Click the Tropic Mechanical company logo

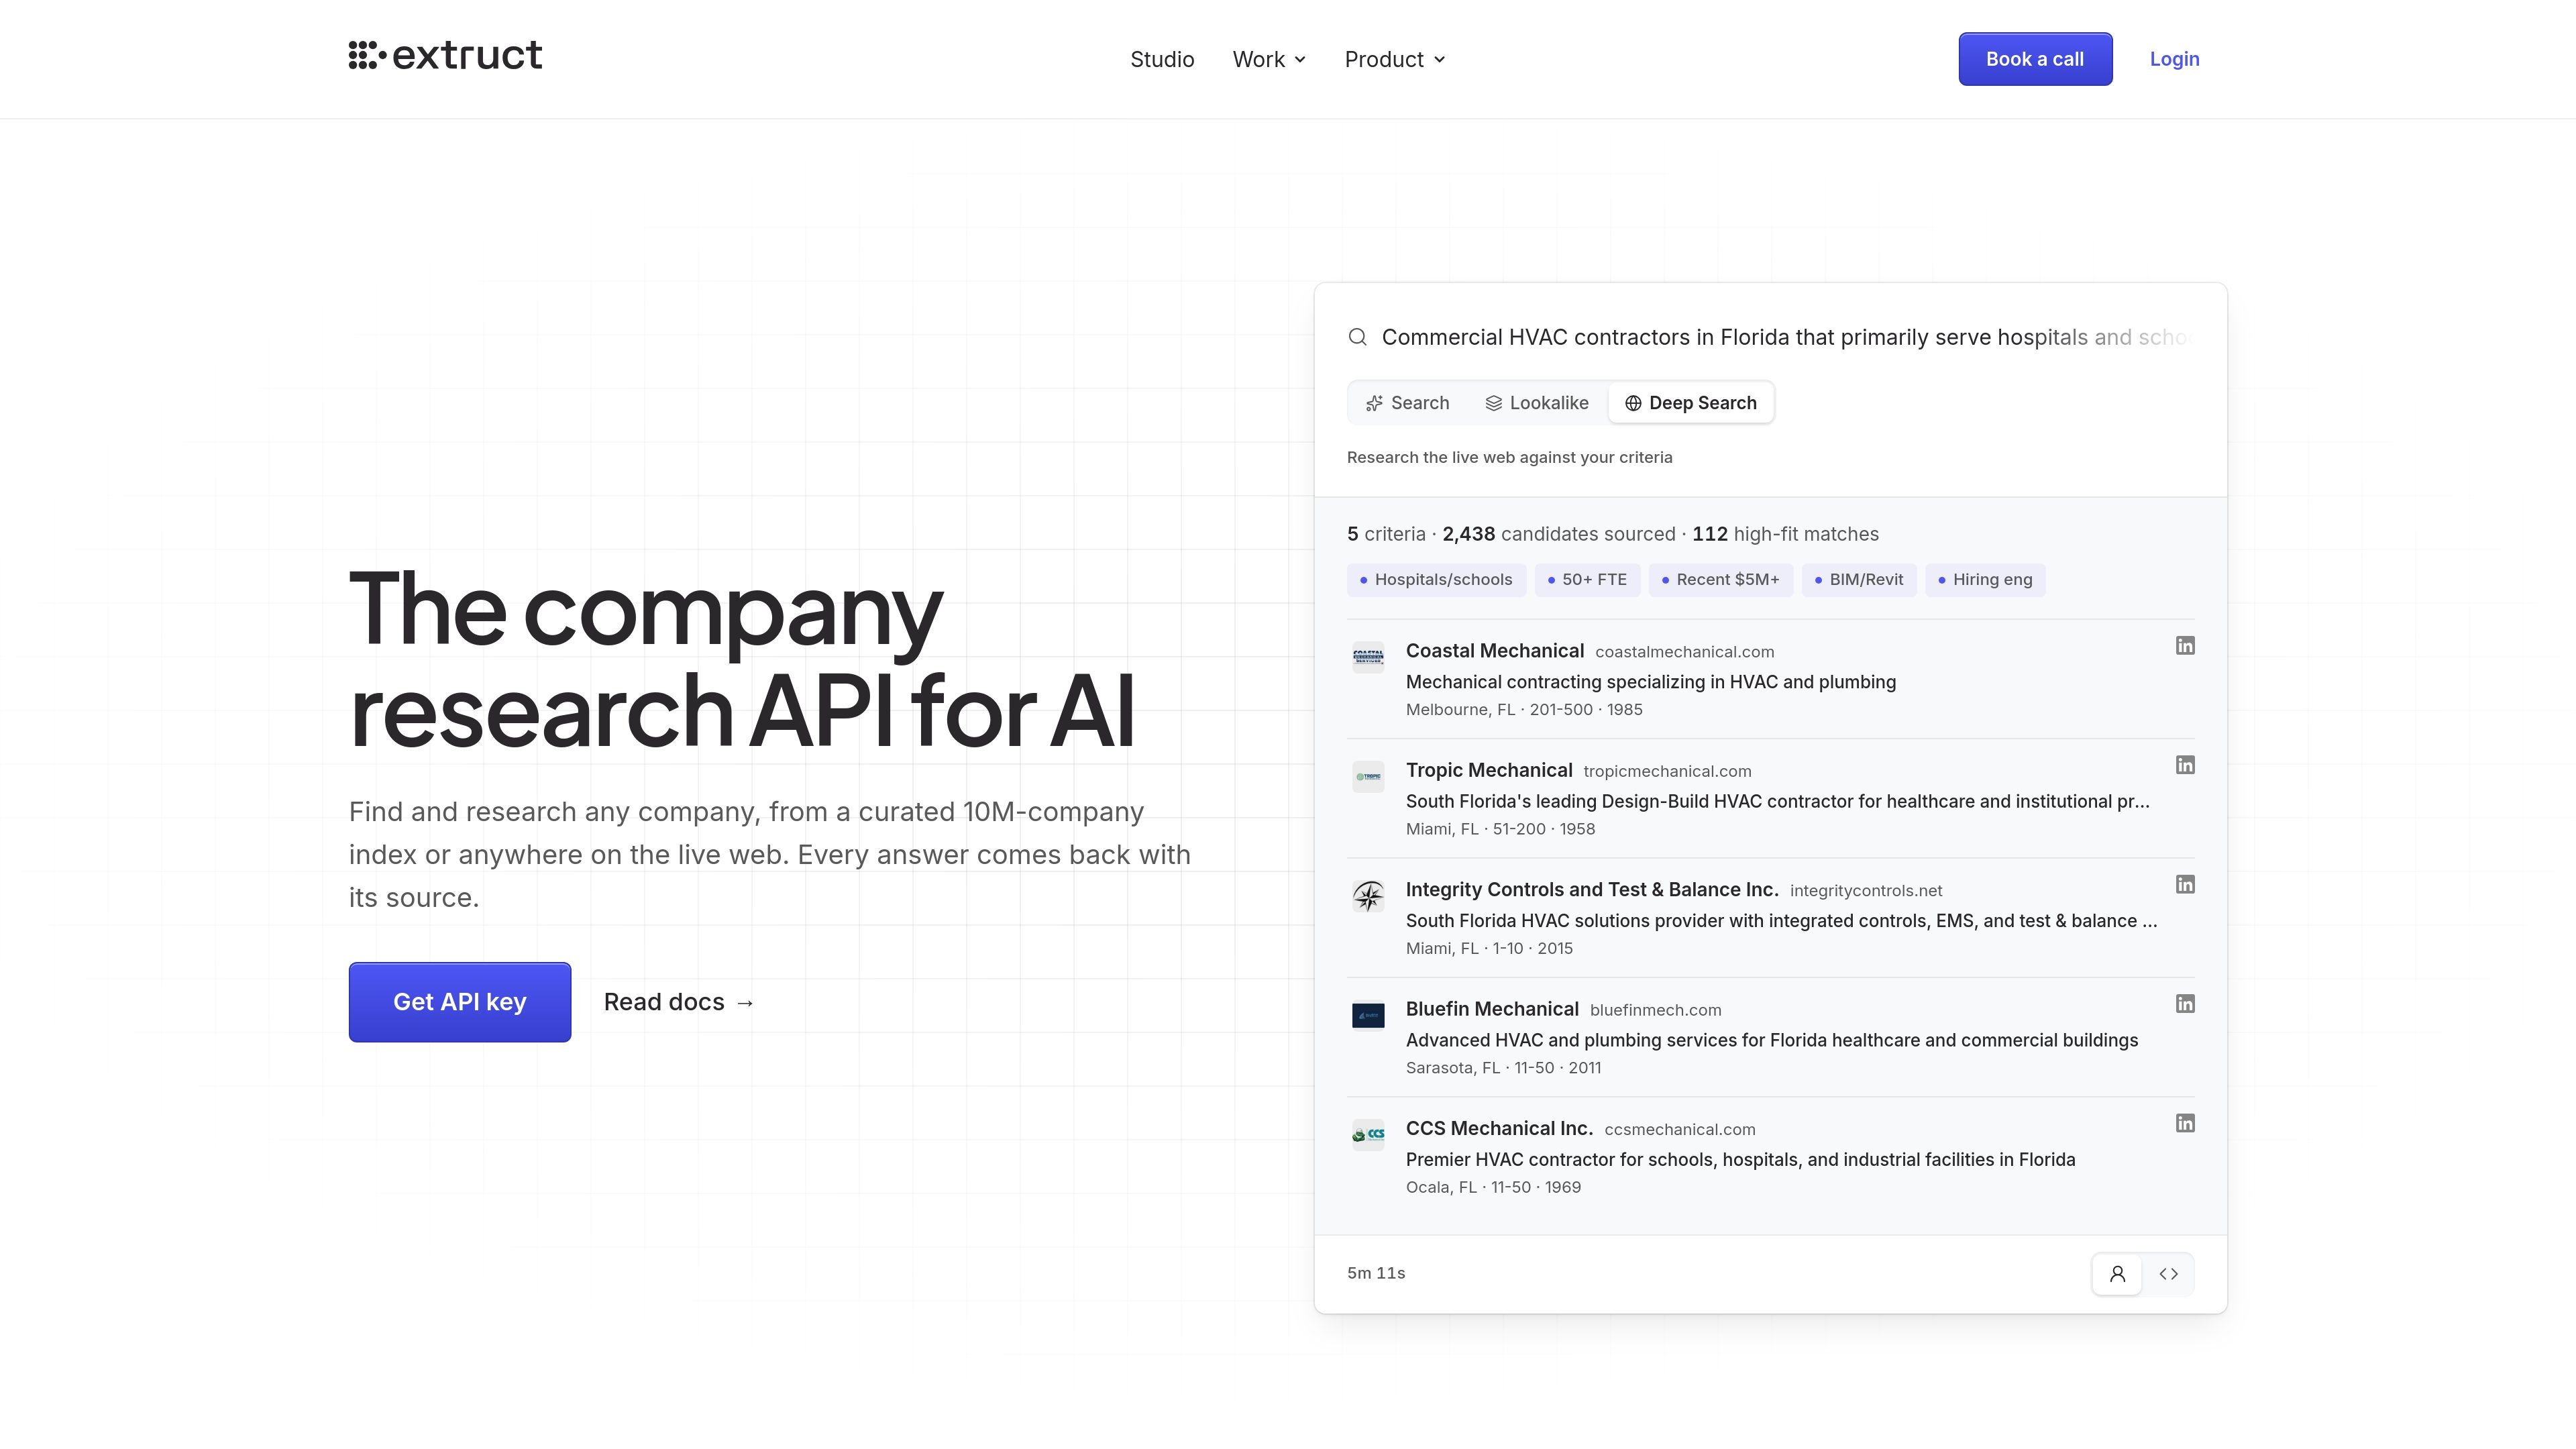tap(1368, 776)
